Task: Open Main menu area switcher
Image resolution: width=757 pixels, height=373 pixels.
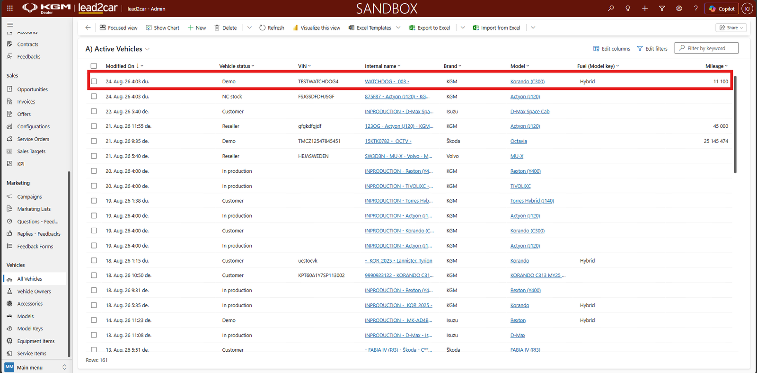Action: [x=36, y=367]
